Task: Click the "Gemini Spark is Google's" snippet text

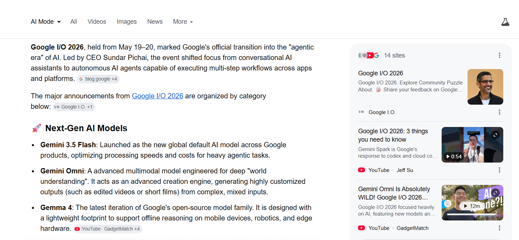Action: click(388, 149)
